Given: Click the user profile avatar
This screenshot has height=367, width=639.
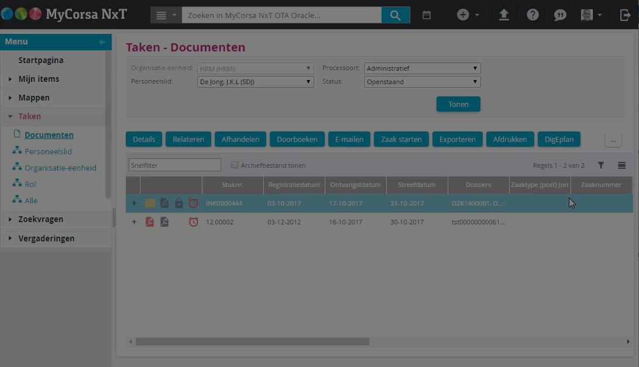Looking at the screenshot, I should (587, 15).
